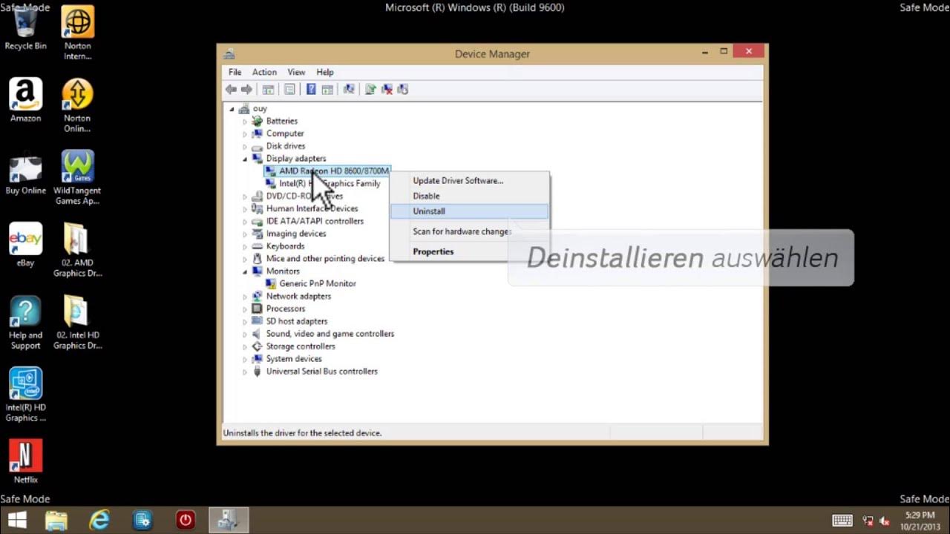This screenshot has height=534, width=950.
Task: Open the View menu
Action: pyautogui.click(x=296, y=72)
